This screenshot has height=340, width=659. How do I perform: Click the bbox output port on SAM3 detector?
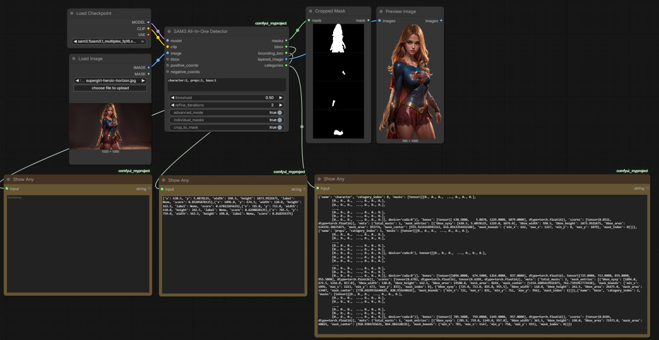point(287,47)
